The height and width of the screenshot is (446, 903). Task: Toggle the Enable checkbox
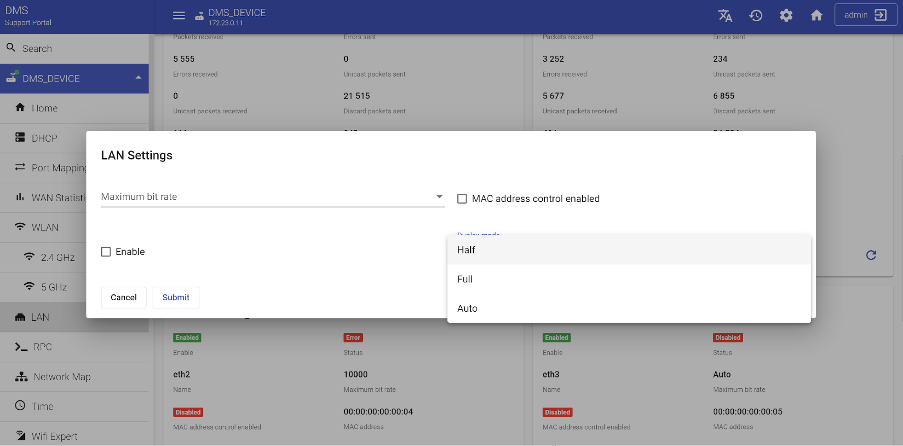(x=106, y=252)
